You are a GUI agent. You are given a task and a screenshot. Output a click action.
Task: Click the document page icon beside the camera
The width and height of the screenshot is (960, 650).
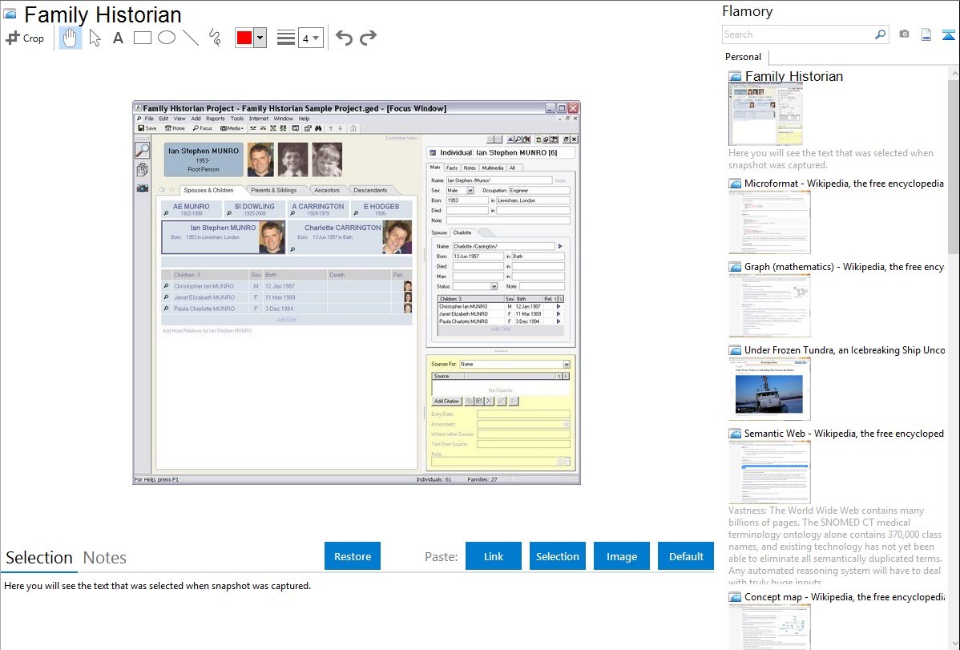[x=926, y=34]
